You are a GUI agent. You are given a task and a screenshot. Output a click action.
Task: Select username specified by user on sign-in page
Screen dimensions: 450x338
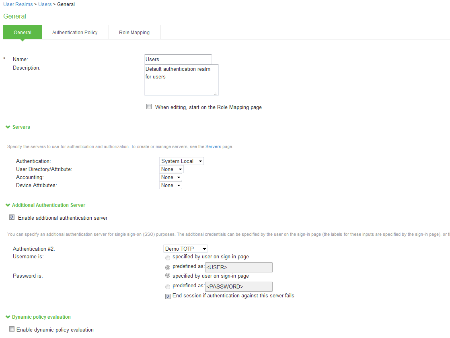(167, 257)
